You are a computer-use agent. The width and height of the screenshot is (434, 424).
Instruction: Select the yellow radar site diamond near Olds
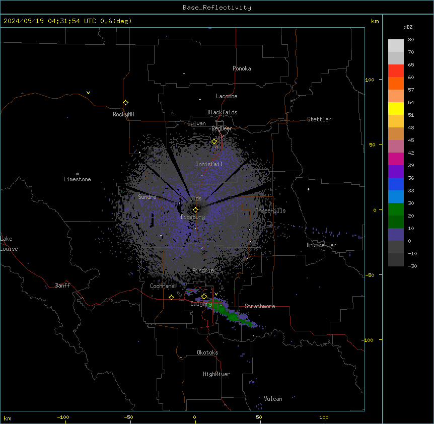click(x=196, y=210)
